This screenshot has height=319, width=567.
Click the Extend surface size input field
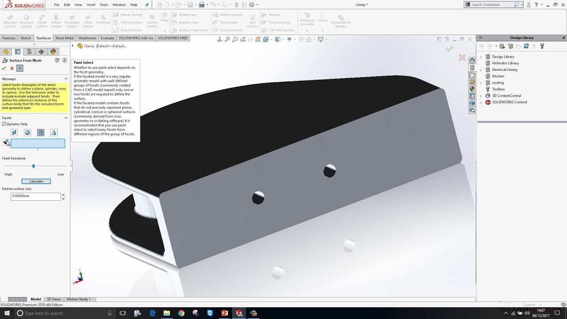[x=35, y=196]
